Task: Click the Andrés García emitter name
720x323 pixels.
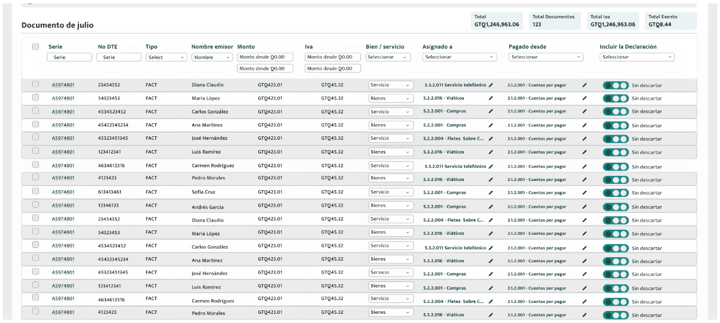Action: click(207, 207)
